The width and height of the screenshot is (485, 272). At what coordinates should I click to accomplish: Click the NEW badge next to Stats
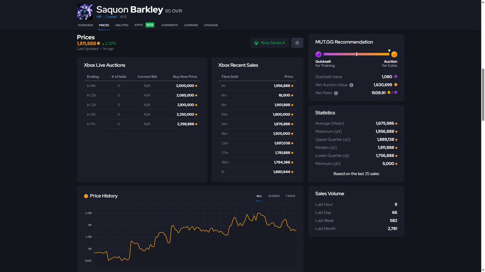click(x=150, y=25)
